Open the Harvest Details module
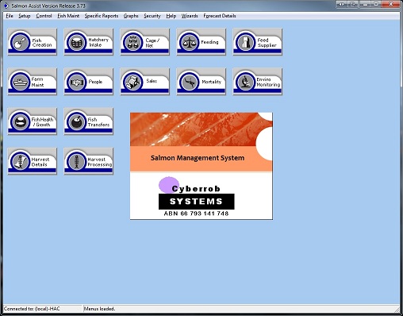Viewport: 403px width, 316px height. click(x=33, y=161)
